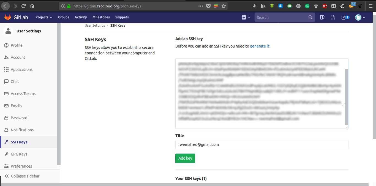The height and width of the screenshot is (186, 376).
Task: Open the GitLab Merge Requests icon
Action: (333, 17)
